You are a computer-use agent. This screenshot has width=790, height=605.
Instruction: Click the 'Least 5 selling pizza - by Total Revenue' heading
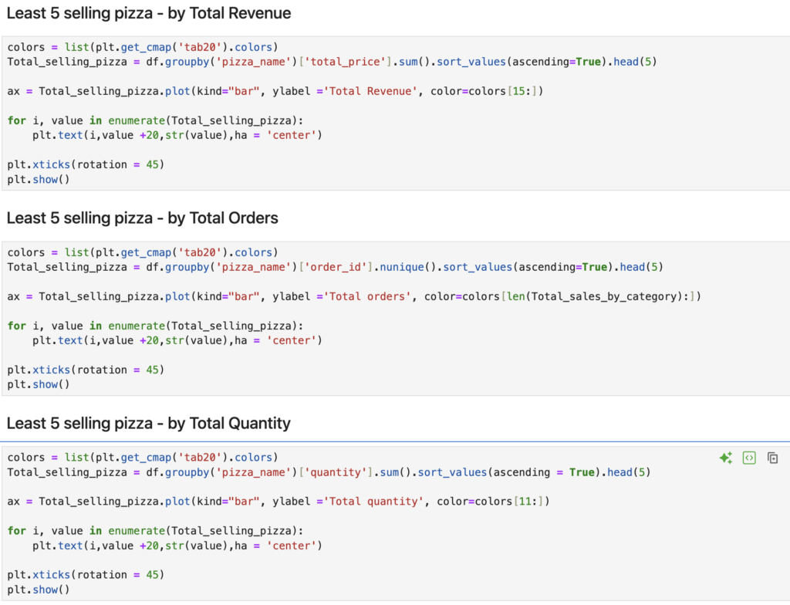tap(149, 13)
